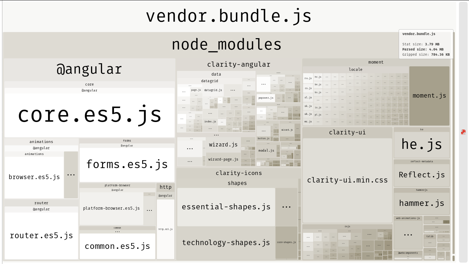469x264 pixels.
Task: Click the clarity-icons package header
Action: click(x=239, y=173)
